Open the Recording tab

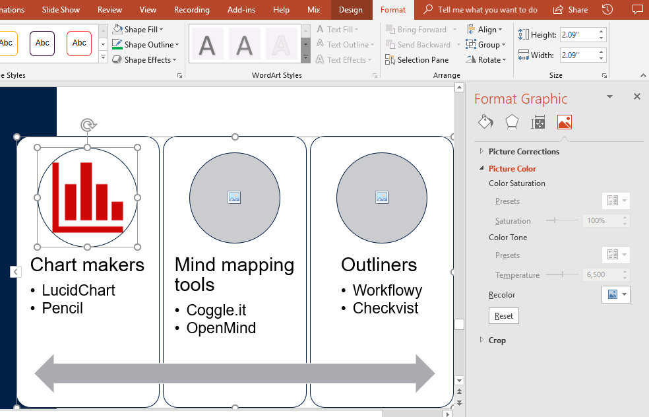tap(192, 9)
